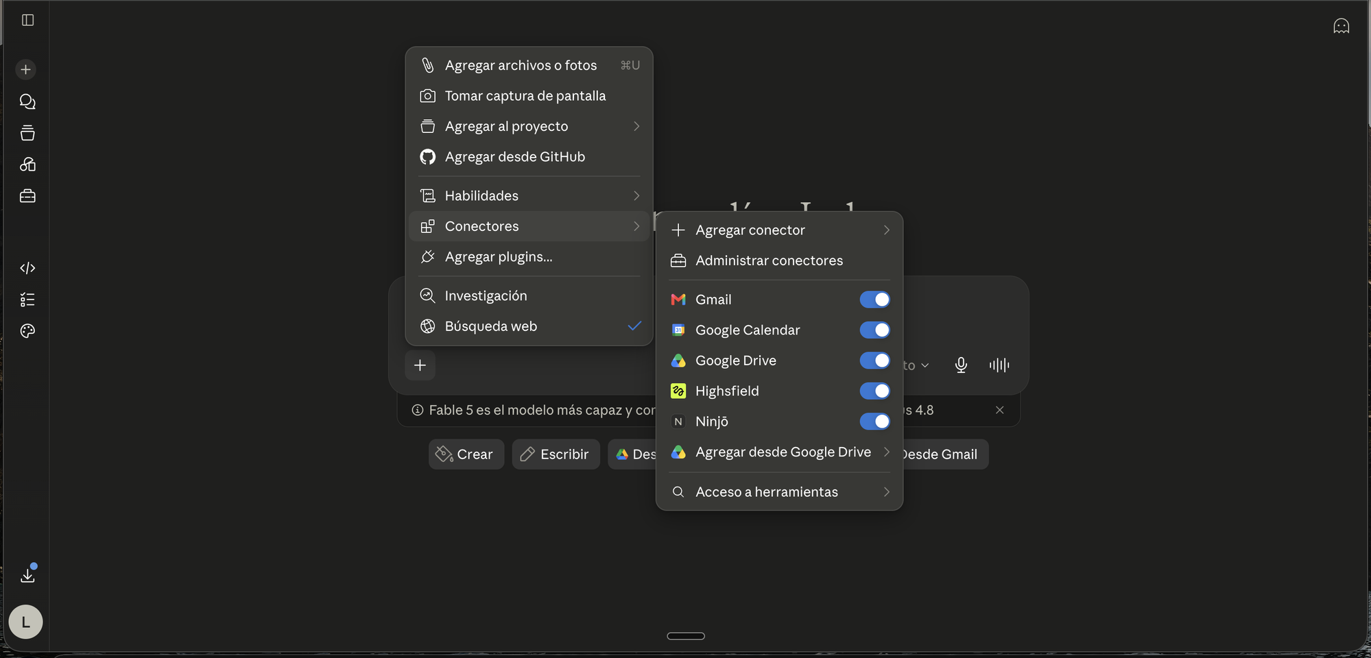
Task: Toggle the sidebar panel icon
Action: click(27, 20)
